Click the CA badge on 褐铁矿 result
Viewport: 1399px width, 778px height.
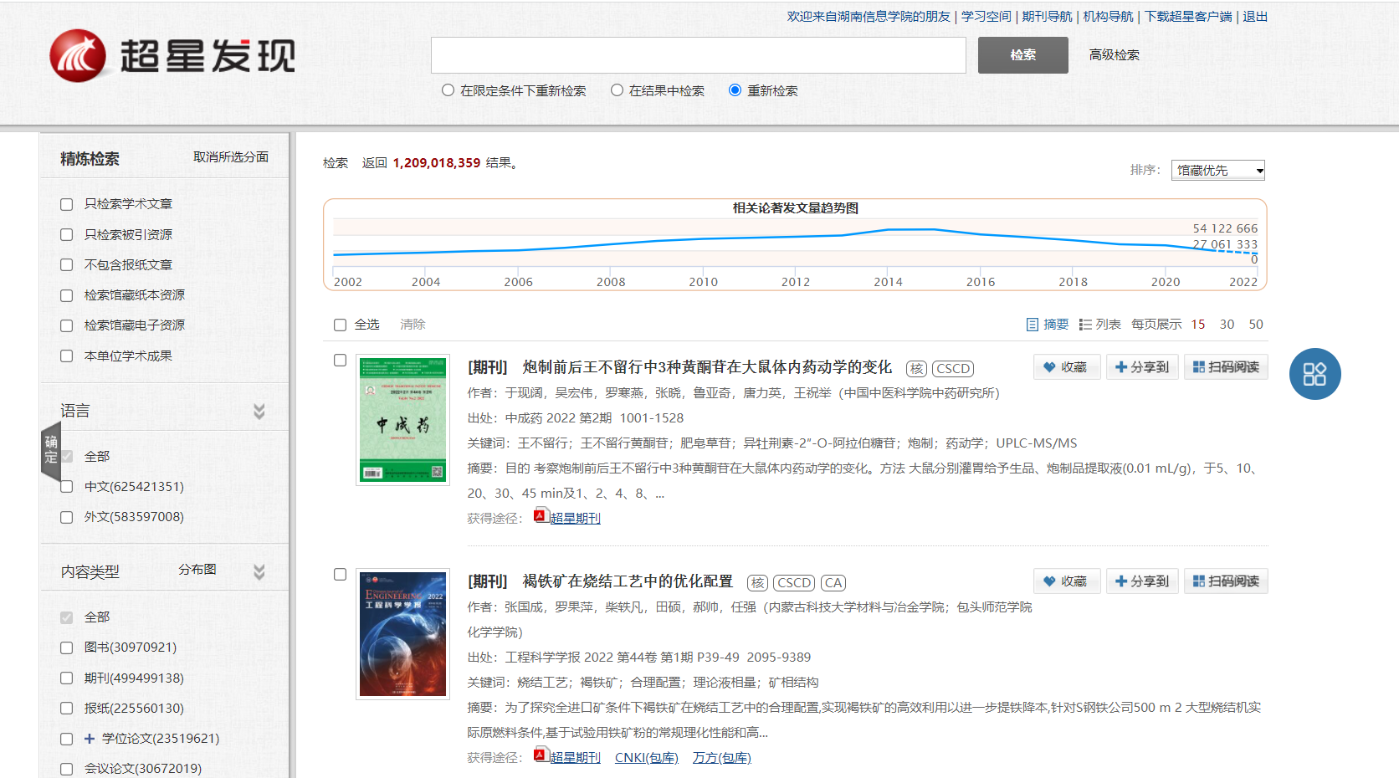pos(833,583)
